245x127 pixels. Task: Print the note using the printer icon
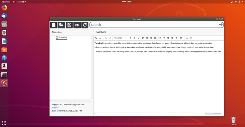[x=96, y=38]
